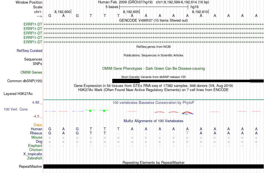The image size is (264, 173).
Task: Open Common dbSNP(155) track settings label
Action: point(25,81)
